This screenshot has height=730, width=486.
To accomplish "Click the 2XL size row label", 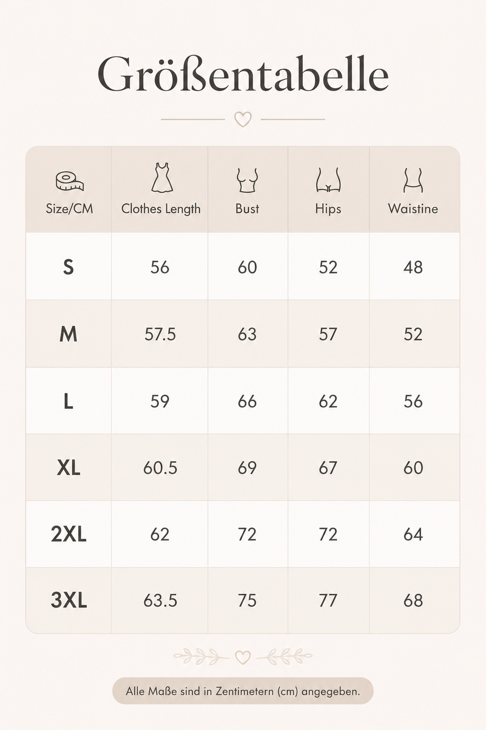I will (69, 534).
